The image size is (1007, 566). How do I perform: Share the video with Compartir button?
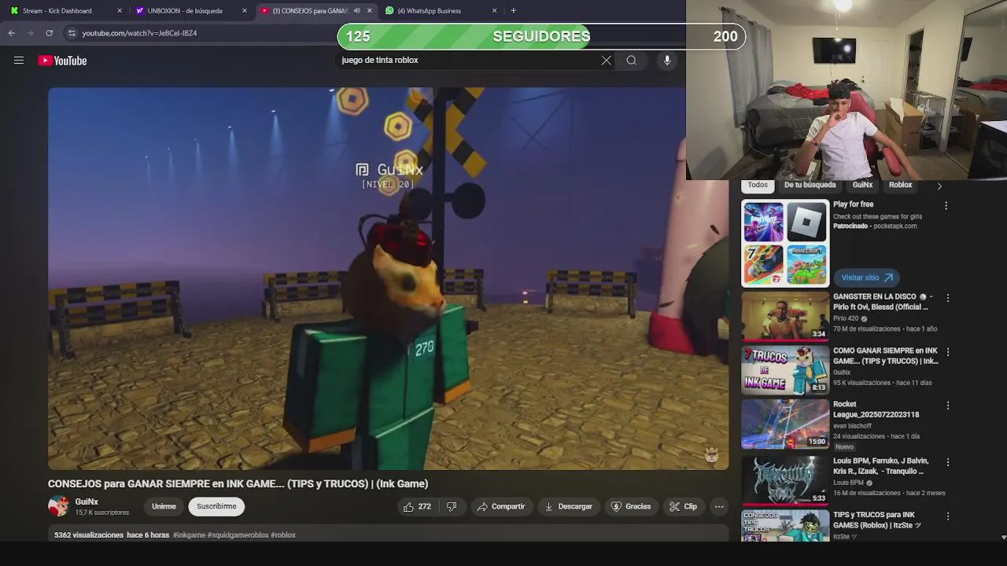(500, 506)
